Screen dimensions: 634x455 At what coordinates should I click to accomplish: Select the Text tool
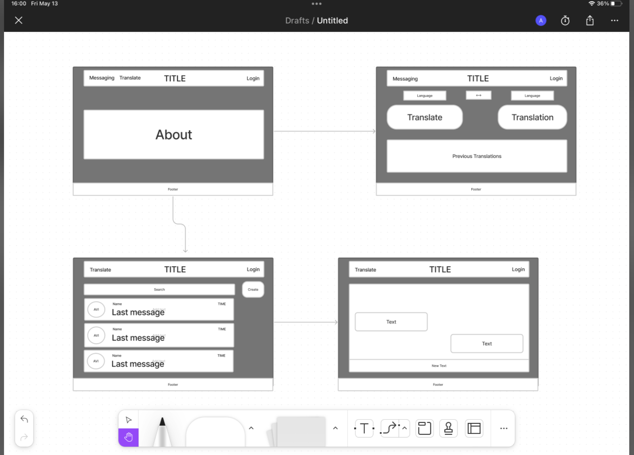[x=364, y=428]
